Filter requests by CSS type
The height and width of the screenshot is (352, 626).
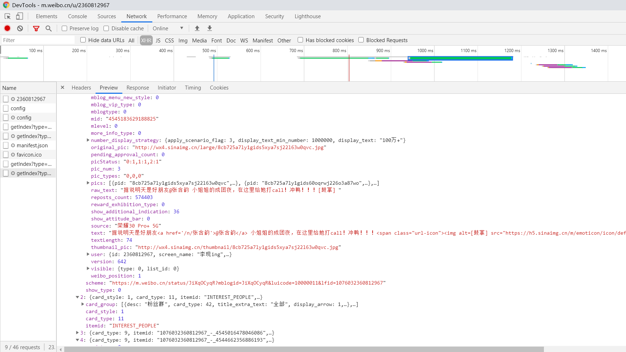click(x=170, y=40)
